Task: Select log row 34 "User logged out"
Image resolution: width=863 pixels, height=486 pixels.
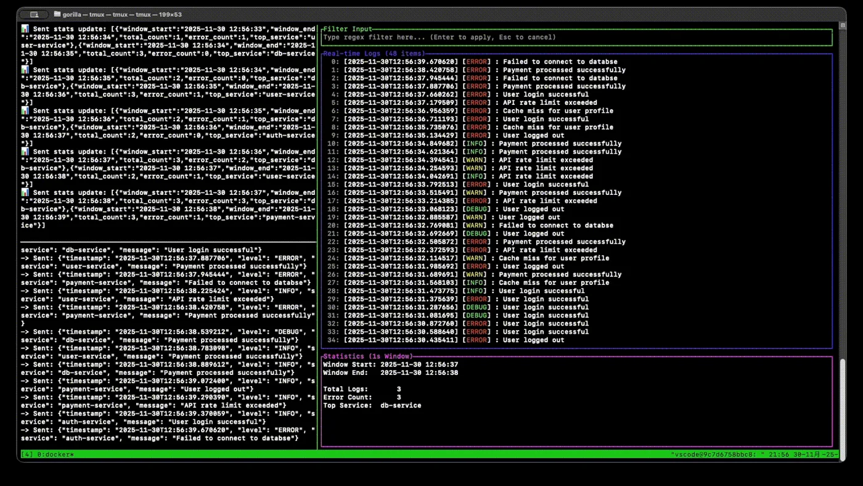Action: pyautogui.click(x=446, y=340)
